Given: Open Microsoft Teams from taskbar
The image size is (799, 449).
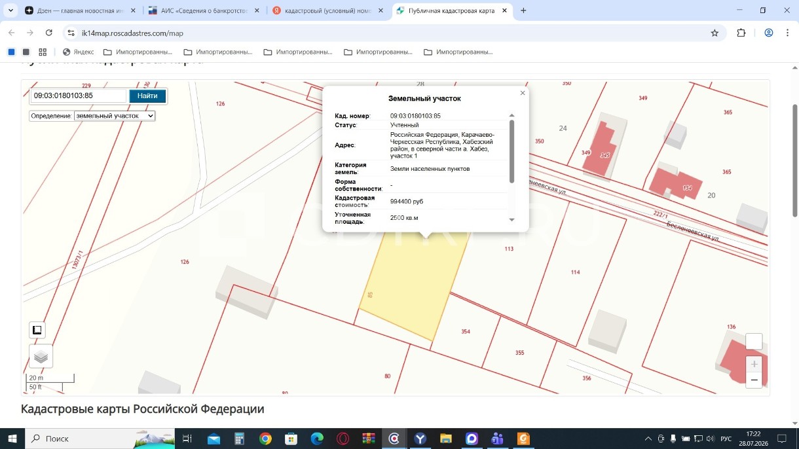Looking at the screenshot, I should (497, 439).
